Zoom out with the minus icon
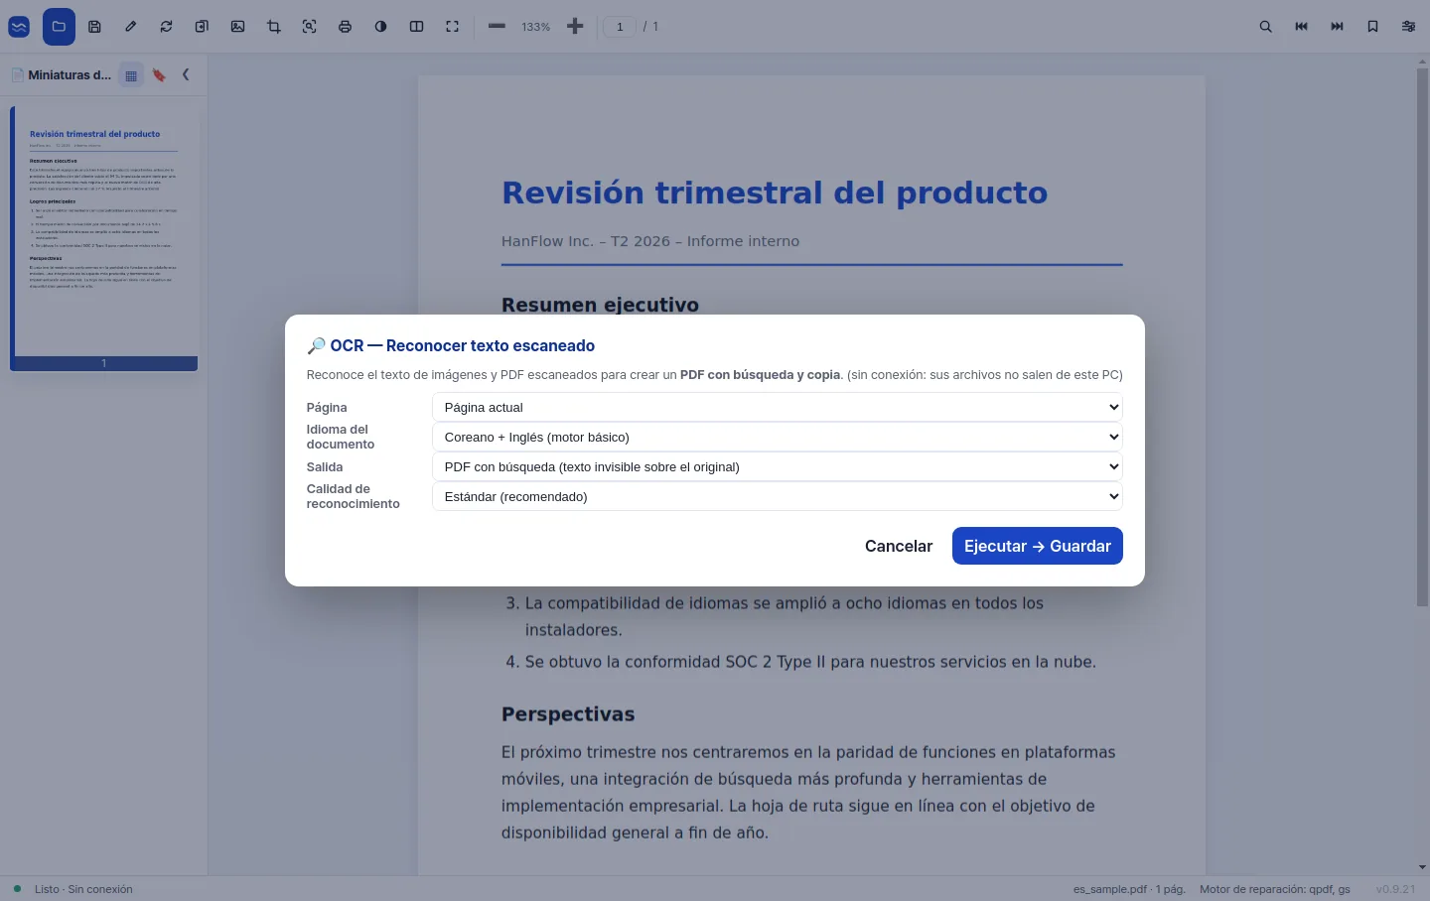 click(498, 27)
